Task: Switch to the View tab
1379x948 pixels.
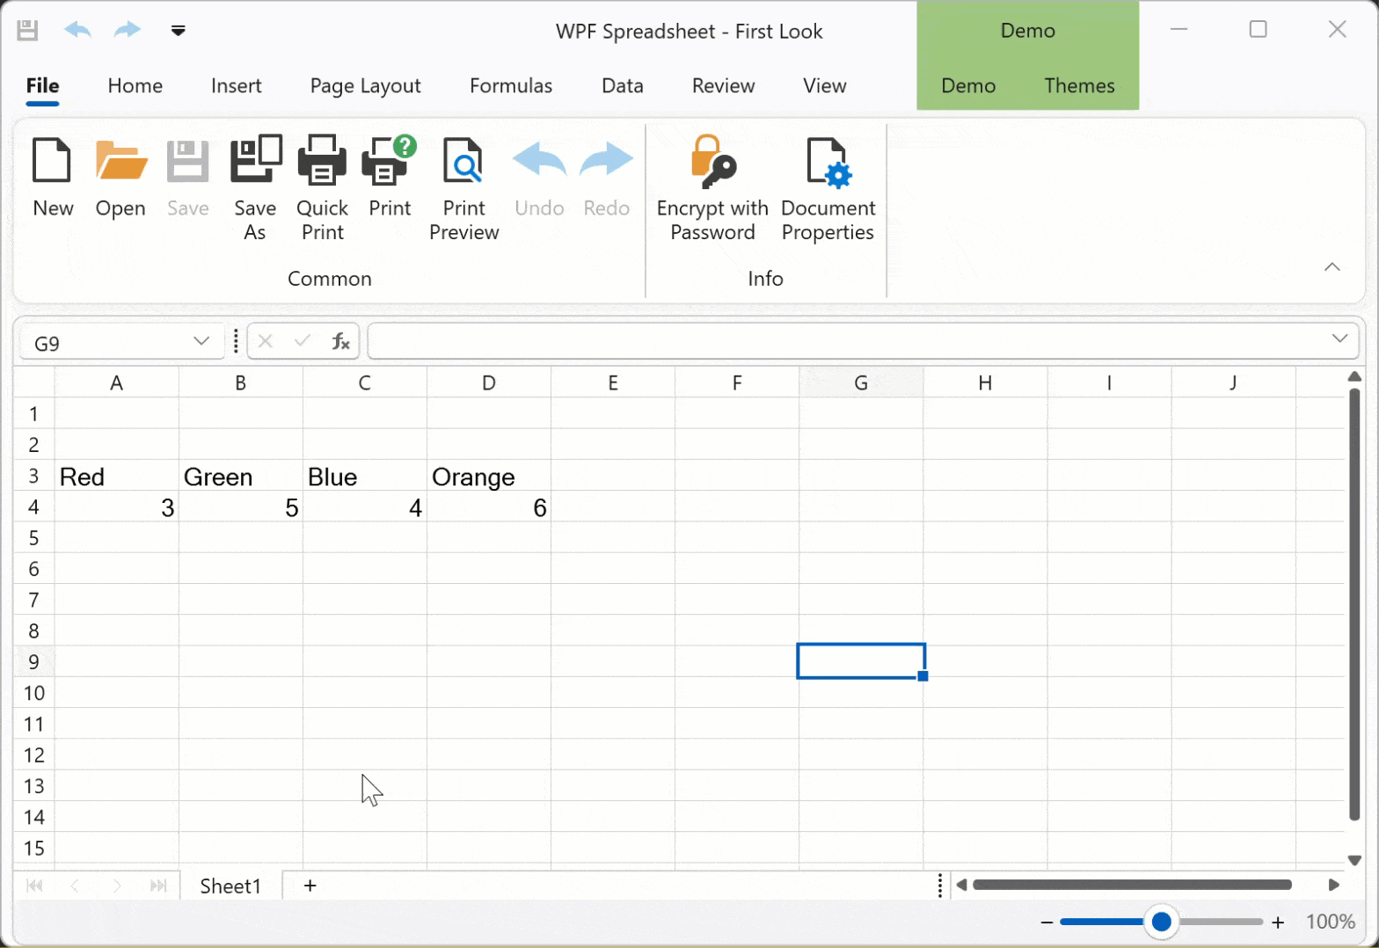Action: 824,85
